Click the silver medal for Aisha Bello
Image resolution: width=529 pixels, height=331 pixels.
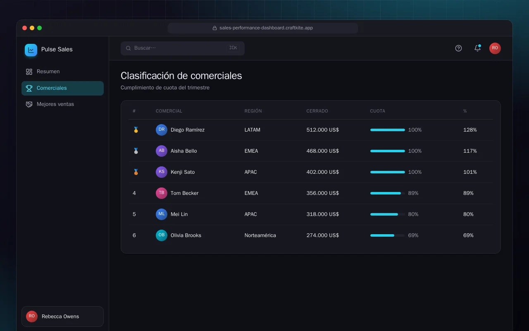136,151
